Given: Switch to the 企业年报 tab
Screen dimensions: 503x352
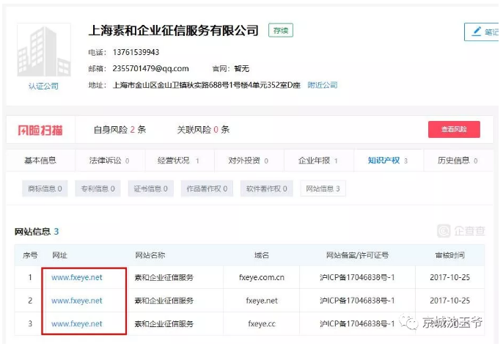Looking at the screenshot, I should (x=318, y=161).
